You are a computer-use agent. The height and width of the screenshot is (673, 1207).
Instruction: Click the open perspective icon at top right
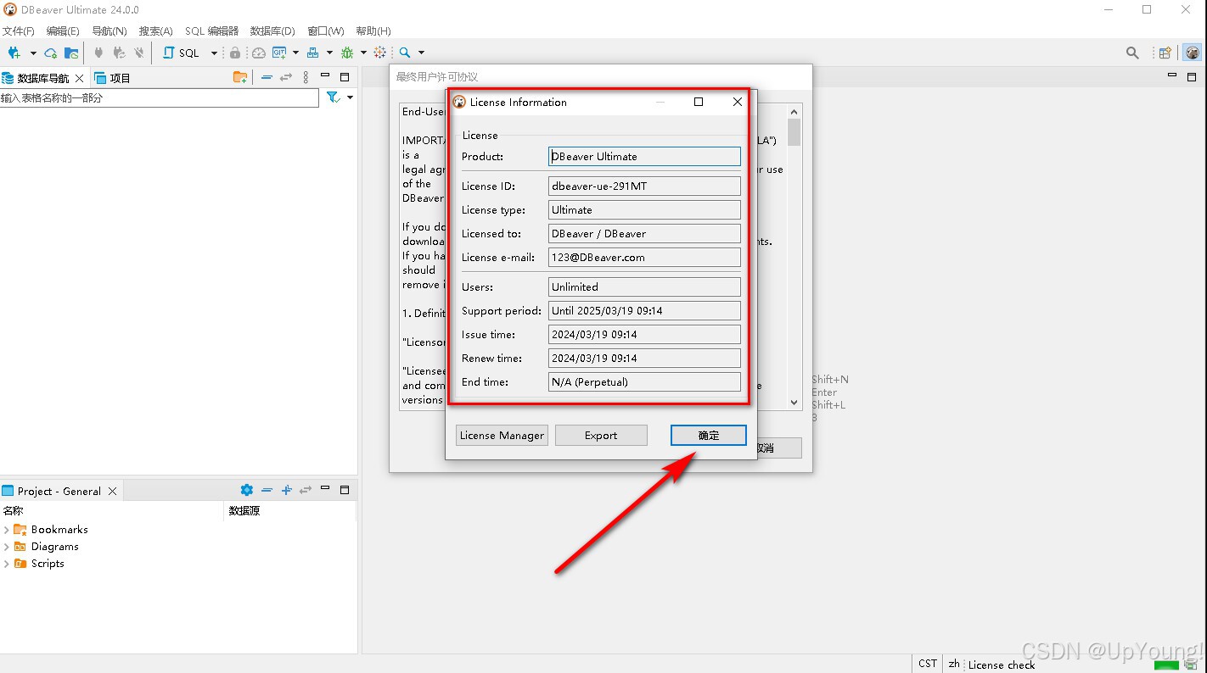[x=1165, y=53]
